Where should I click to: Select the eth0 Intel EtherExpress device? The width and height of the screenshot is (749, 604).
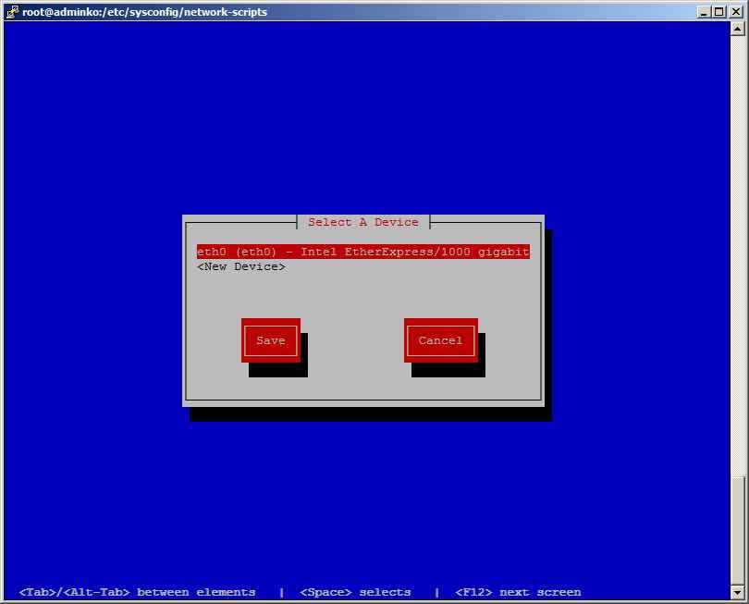[362, 252]
